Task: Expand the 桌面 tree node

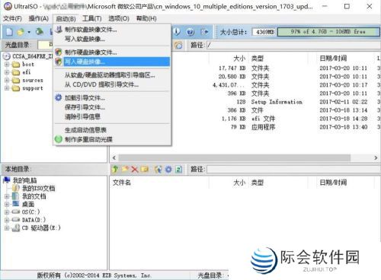Action: coord(7,204)
